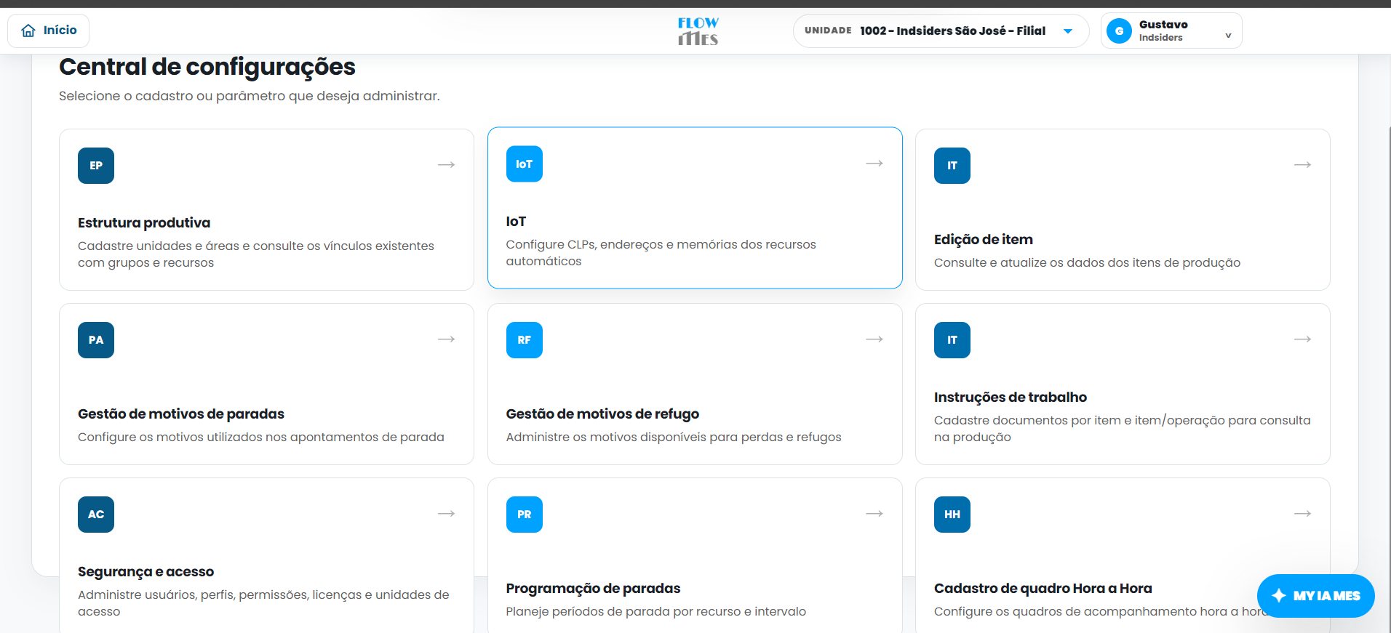
Task: Click the HH badge on quadro Hora a Hora
Action: click(x=952, y=515)
